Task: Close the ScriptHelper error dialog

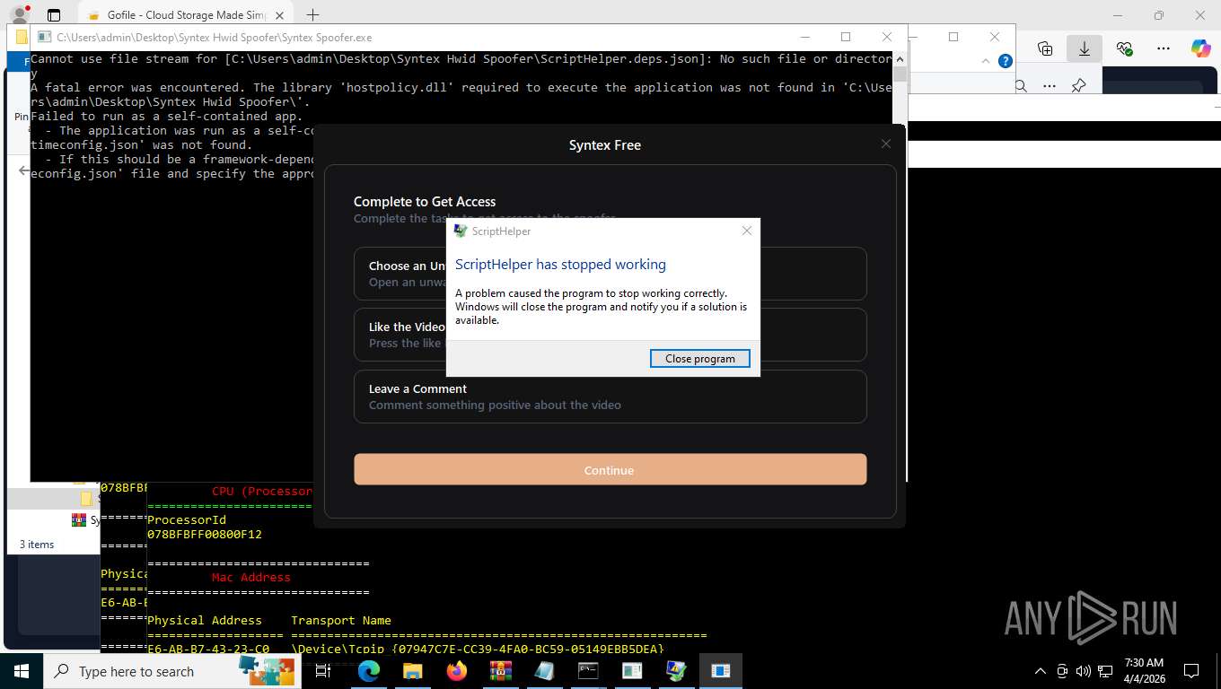Action: [x=746, y=231]
